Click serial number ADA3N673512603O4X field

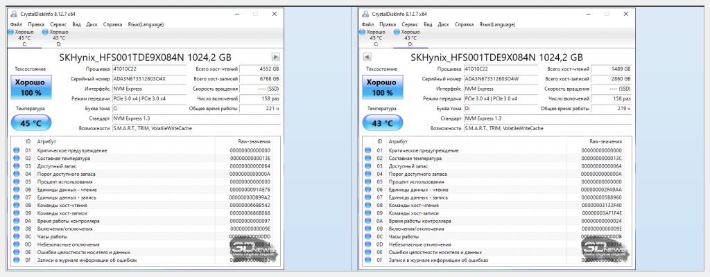149,79
